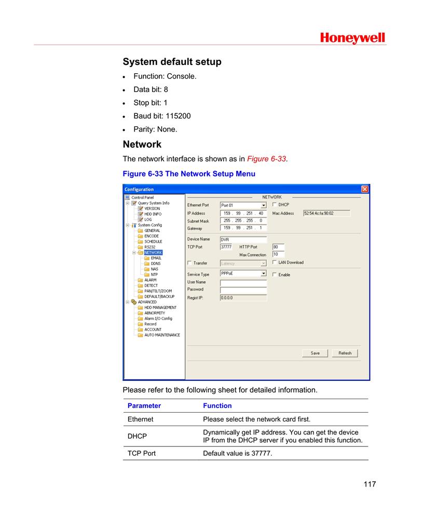This screenshot has width=424, height=515.
Task: Open the NTP folder icon
Action: pos(147,274)
